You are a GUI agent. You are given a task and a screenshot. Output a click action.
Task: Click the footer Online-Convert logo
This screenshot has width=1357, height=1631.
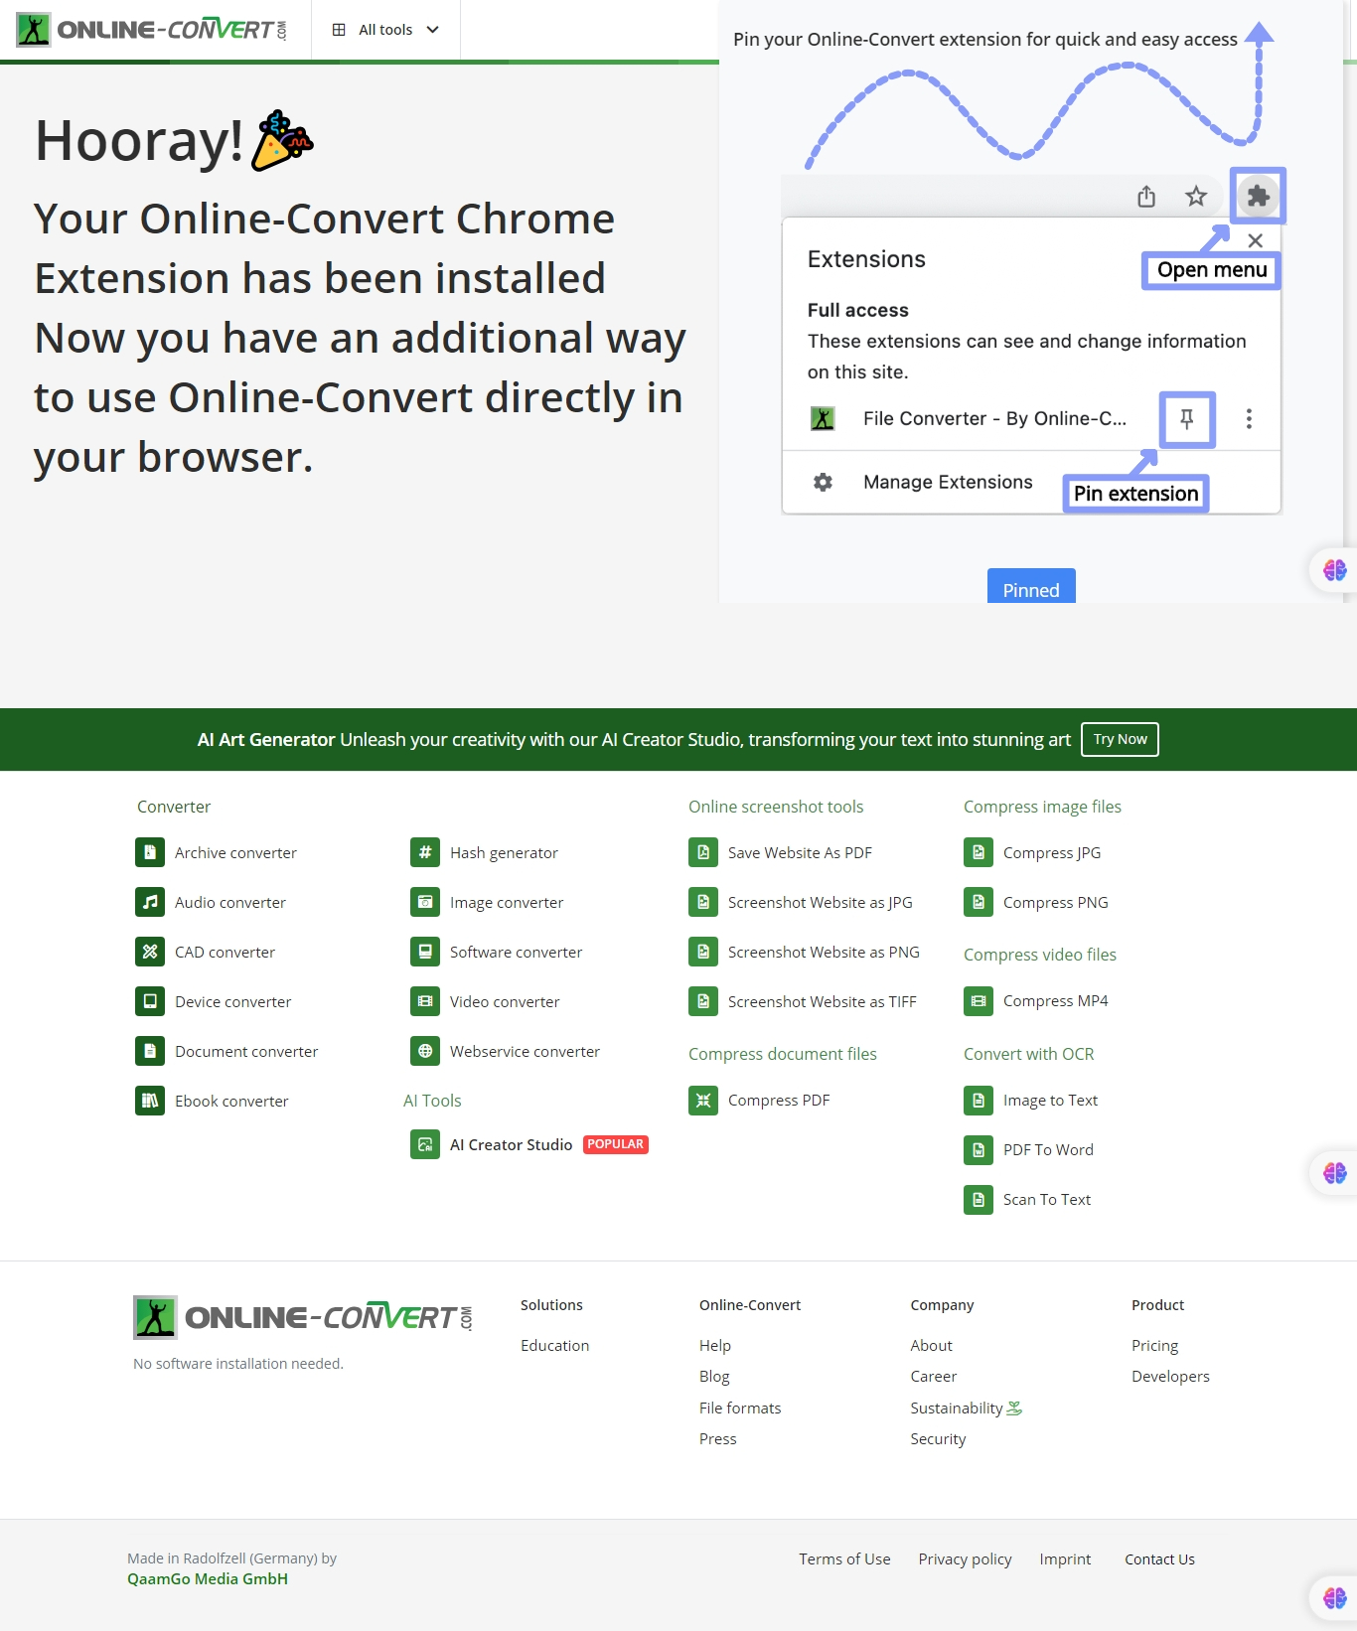point(303,1317)
